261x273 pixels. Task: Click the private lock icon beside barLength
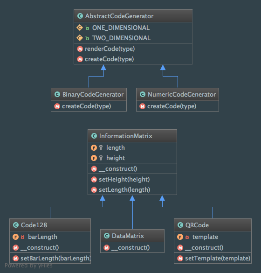(x=23, y=237)
